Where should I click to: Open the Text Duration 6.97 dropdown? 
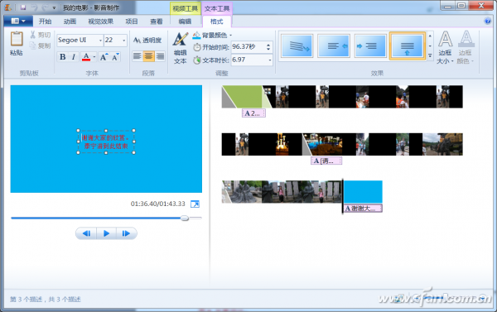tap(270, 60)
